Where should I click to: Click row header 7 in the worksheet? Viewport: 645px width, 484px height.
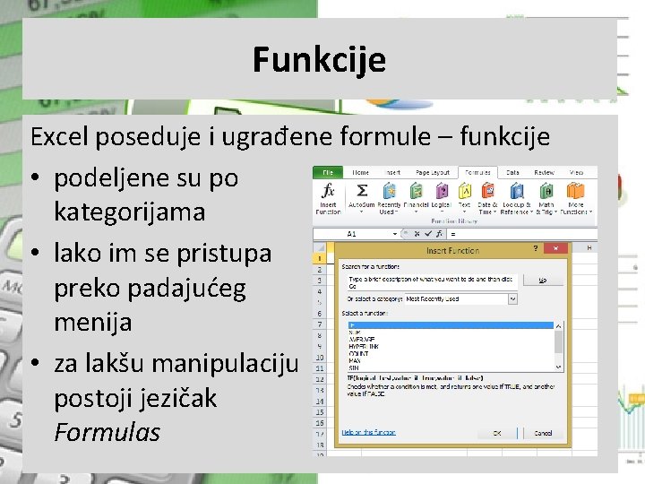319,324
